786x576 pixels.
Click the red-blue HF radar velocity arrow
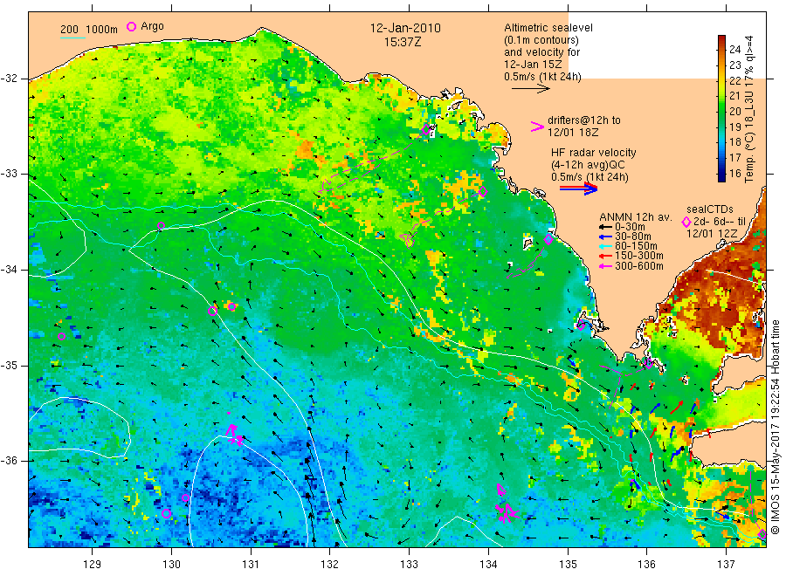(578, 189)
